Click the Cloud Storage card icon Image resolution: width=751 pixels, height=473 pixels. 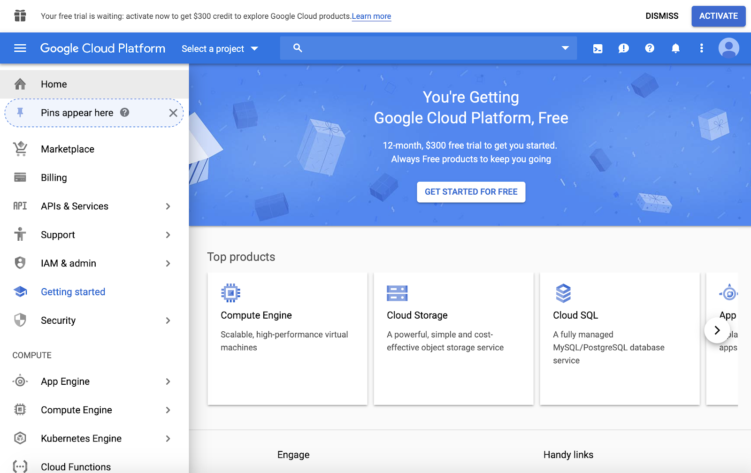point(397,293)
